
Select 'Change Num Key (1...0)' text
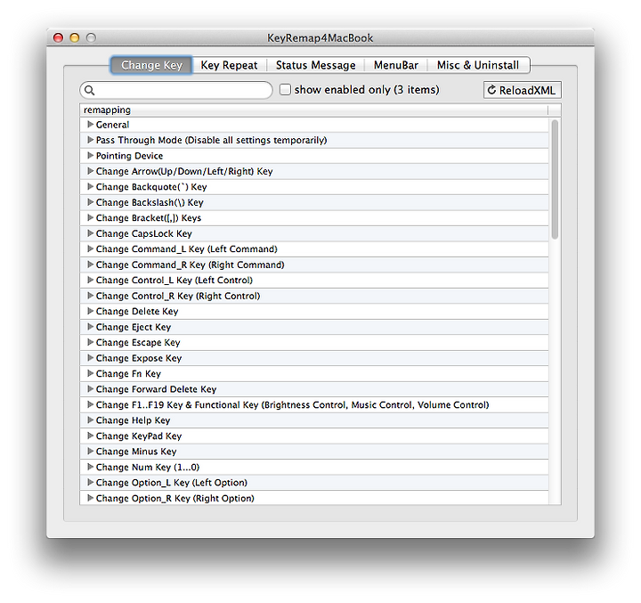(x=148, y=468)
